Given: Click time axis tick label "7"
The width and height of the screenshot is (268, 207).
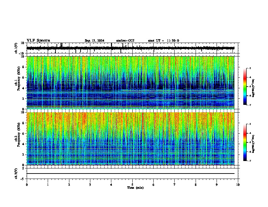Looking at the screenshot, I should (x=175, y=185).
